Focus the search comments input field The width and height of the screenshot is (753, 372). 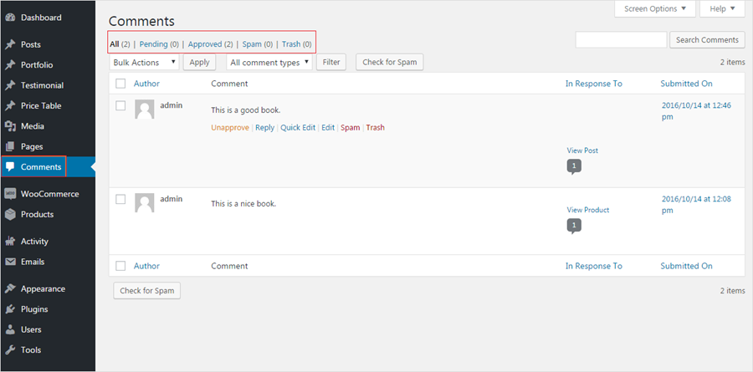621,40
